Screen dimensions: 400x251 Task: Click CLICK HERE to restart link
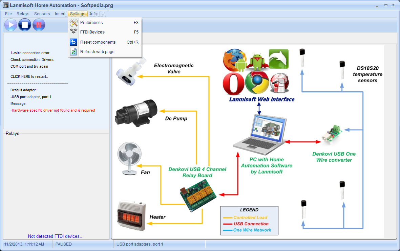(x=29, y=76)
